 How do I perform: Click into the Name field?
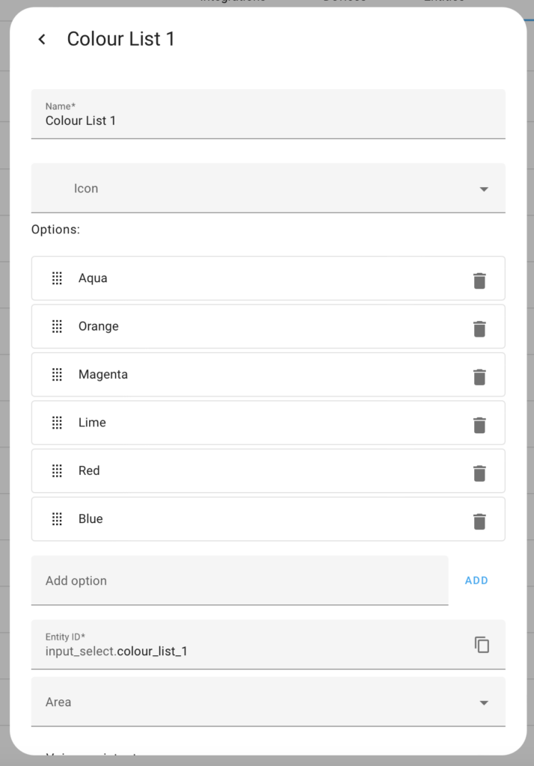coord(268,114)
